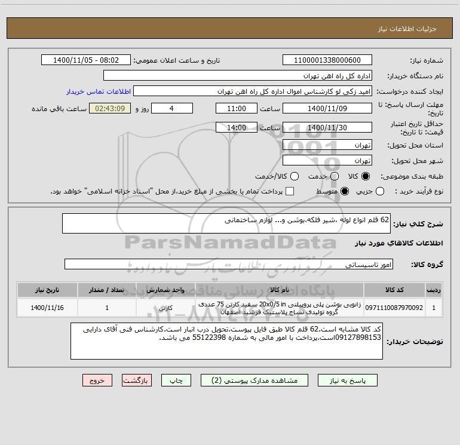Image resolution: width=460 pixels, height=445 pixels.
Task: Click the کد کالا column header
Action: (x=394, y=290)
